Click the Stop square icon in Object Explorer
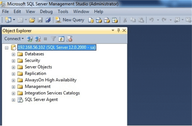 coord(45,39)
